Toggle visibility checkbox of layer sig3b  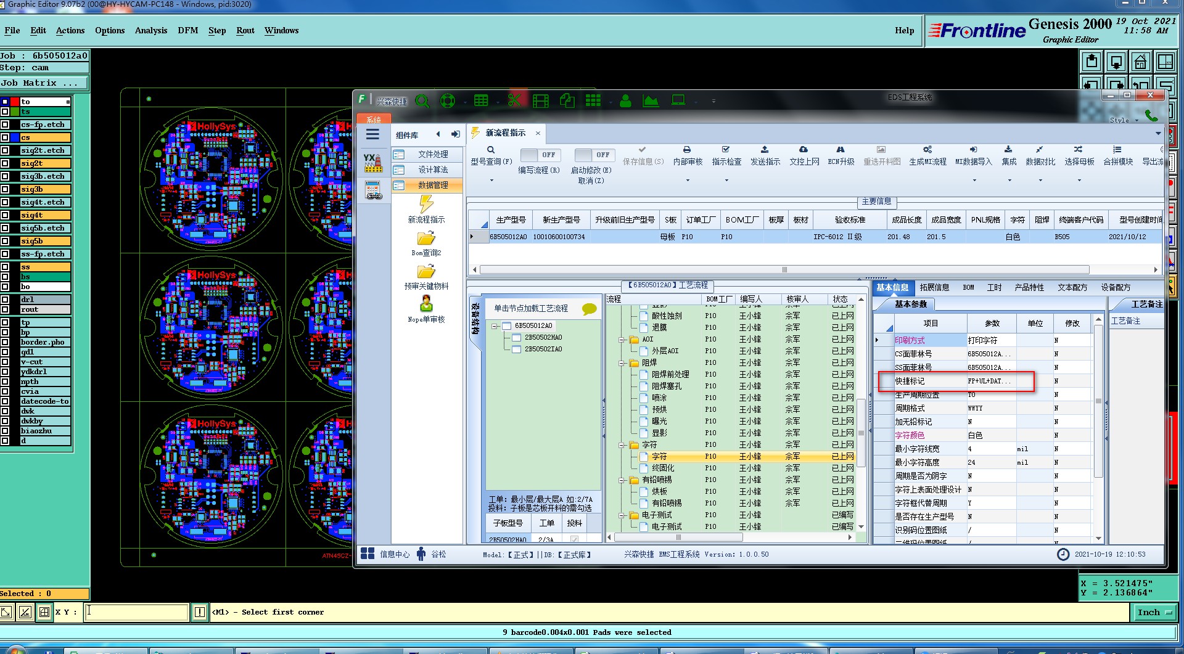[5, 189]
